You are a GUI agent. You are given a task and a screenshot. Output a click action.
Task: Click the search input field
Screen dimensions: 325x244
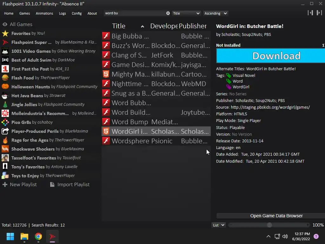click(135, 13)
